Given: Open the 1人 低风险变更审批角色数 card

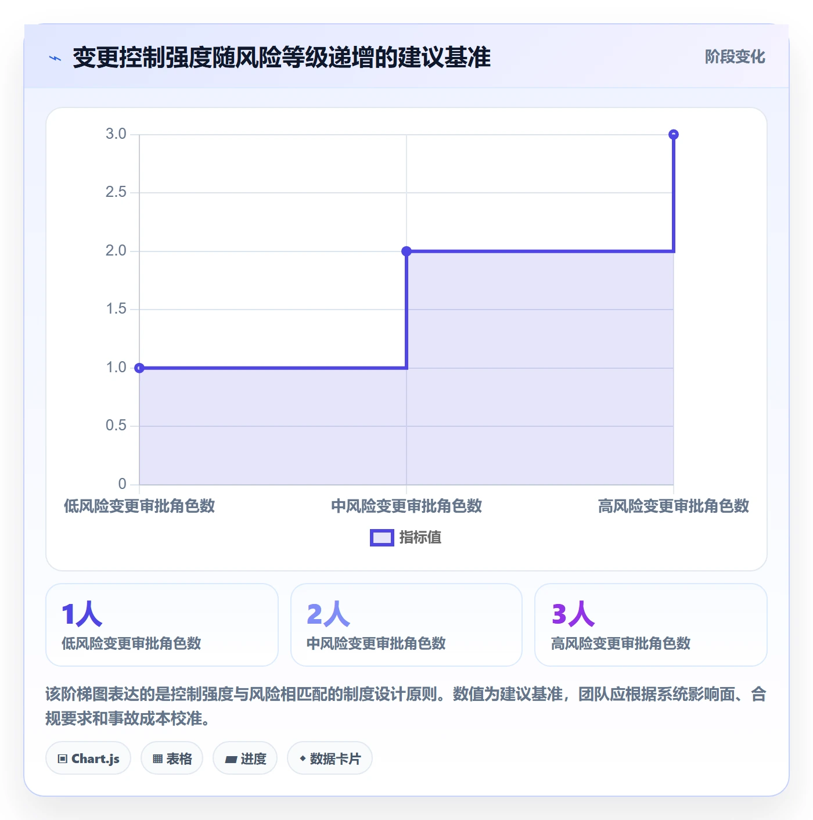Looking at the screenshot, I should [162, 625].
